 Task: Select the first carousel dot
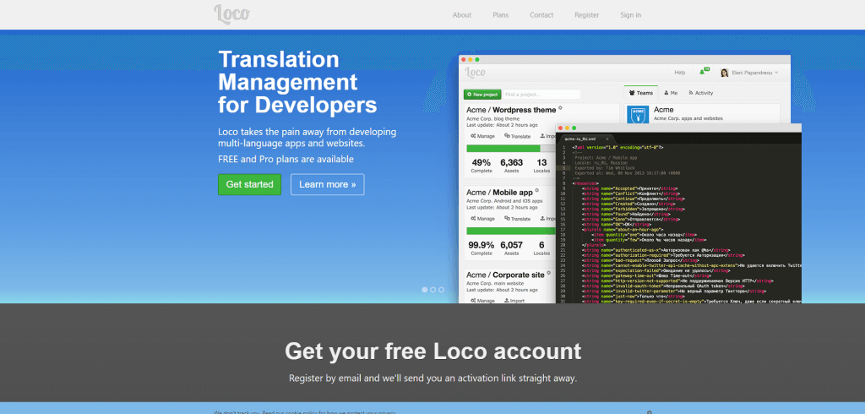pyautogui.click(x=425, y=289)
